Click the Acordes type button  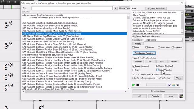click(138, 61)
